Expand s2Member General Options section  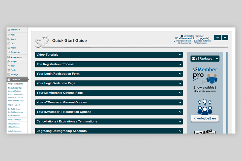pyautogui.click(x=109, y=102)
